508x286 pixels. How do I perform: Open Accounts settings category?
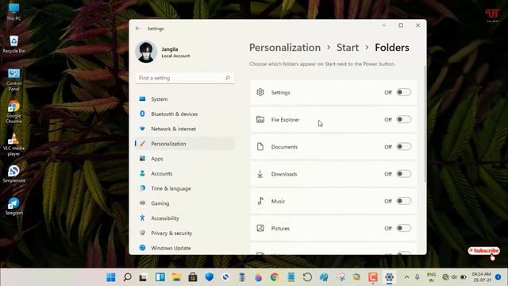pos(185,174)
